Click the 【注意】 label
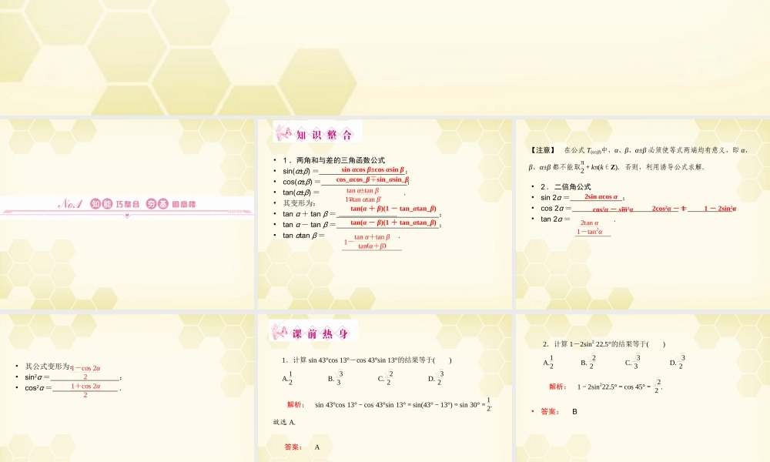Screen dimensions: 770x462 tap(542, 150)
